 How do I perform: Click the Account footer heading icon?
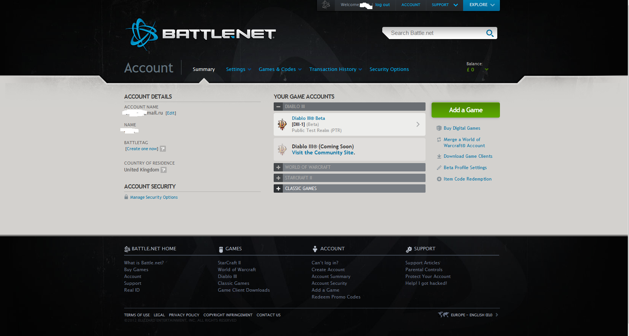[315, 249]
